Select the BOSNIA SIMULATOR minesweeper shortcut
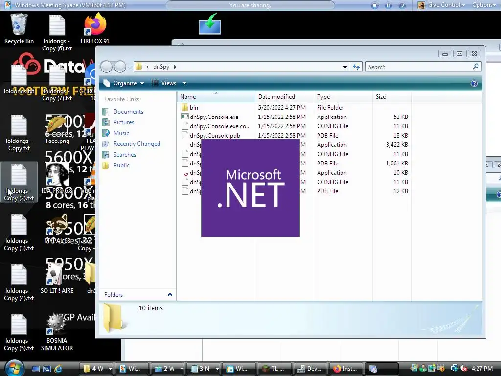Screen dimensions: 501x376 coord(57,332)
